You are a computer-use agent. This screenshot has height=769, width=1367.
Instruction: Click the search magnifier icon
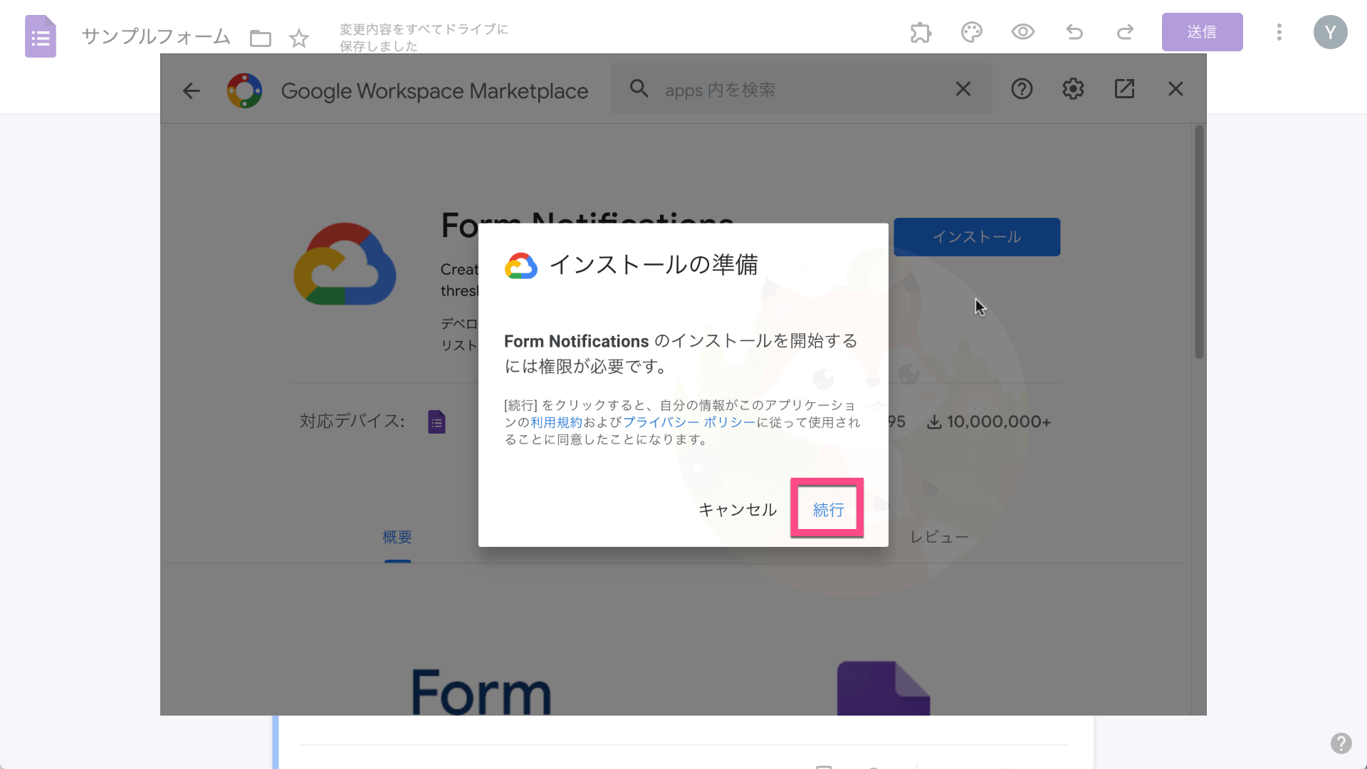point(639,89)
